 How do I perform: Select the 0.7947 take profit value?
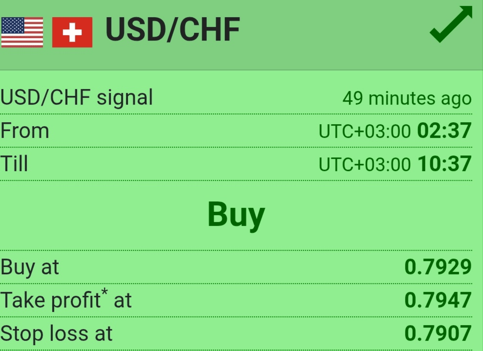(438, 300)
